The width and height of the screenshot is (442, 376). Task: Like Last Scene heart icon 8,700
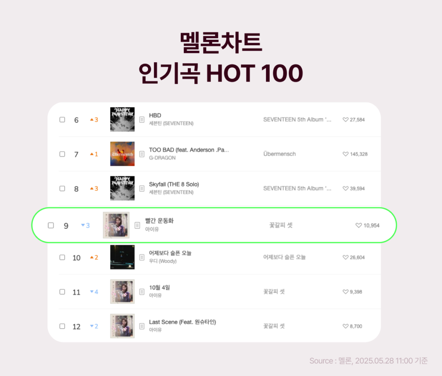[345, 326]
